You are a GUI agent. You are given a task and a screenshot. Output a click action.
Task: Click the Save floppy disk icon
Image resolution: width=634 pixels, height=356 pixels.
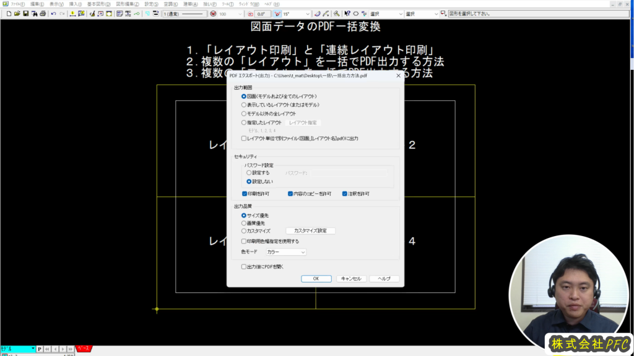[26, 14]
